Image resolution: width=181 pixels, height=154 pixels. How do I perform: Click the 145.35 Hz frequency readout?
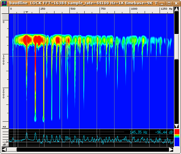[139, 132]
